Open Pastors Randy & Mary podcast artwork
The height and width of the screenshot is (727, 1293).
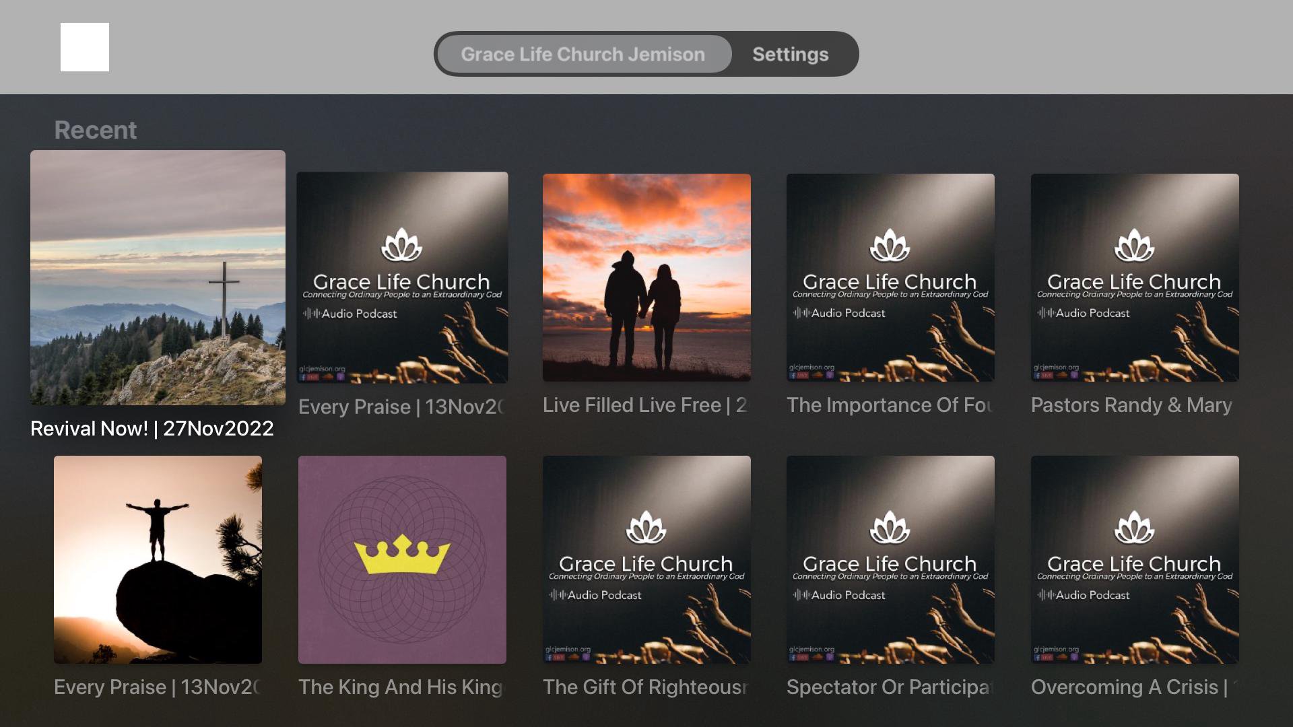point(1135,277)
